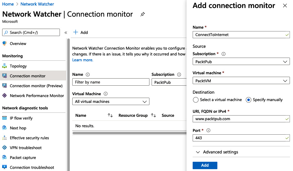Viewport: 293px width, 171px height.
Task: Click the URI field with www.packtpub.com
Action: coord(241,119)
